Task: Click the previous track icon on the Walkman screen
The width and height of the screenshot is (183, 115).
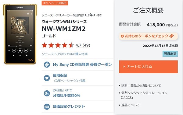Action: [14, 51]
